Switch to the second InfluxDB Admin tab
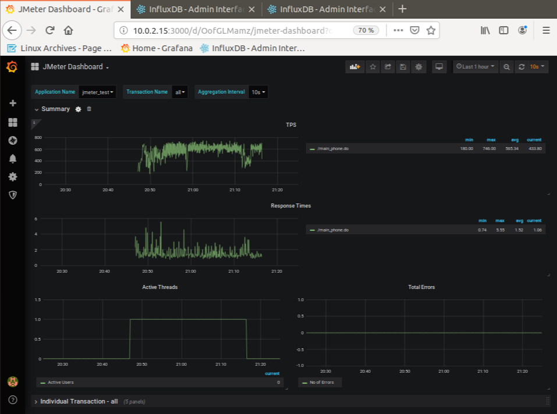This screenshot has width=557, height=414. coord(327,9)
